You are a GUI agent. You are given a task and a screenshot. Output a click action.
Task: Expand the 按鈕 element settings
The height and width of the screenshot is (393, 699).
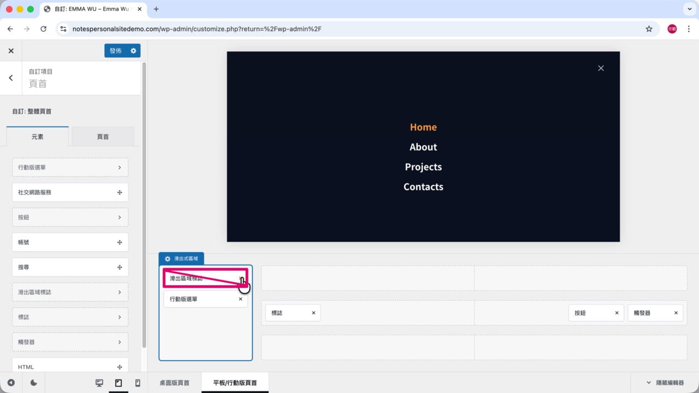(x=70, y=217)
